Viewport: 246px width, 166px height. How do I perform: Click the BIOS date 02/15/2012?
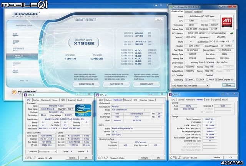(136, 135)
